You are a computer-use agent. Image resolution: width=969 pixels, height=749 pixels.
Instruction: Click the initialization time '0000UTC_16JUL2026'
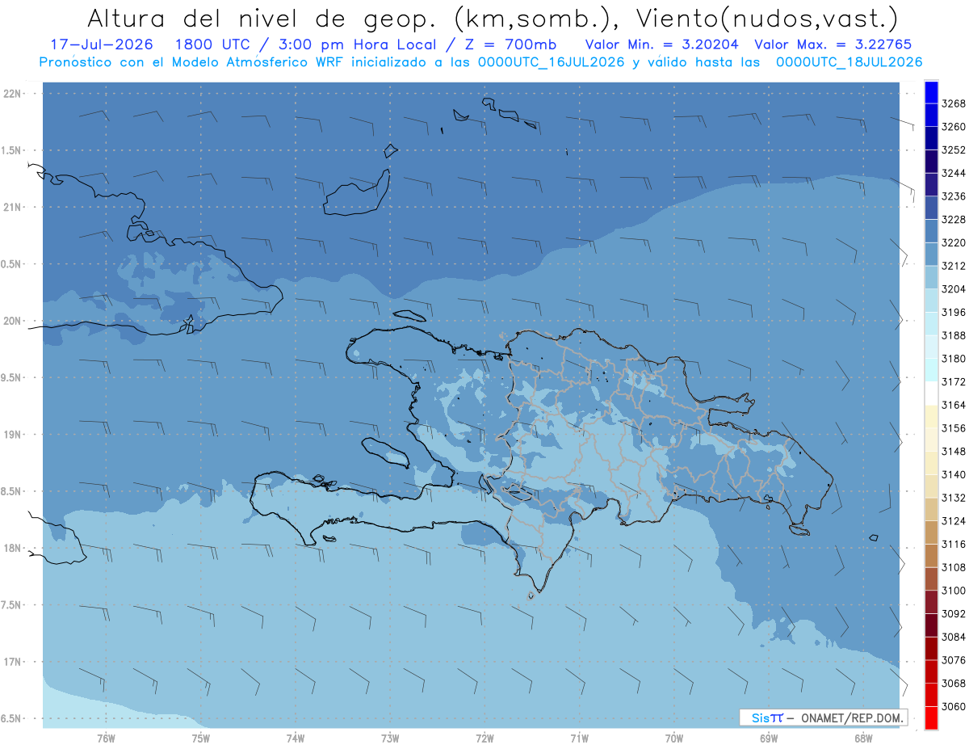point(552,62)
